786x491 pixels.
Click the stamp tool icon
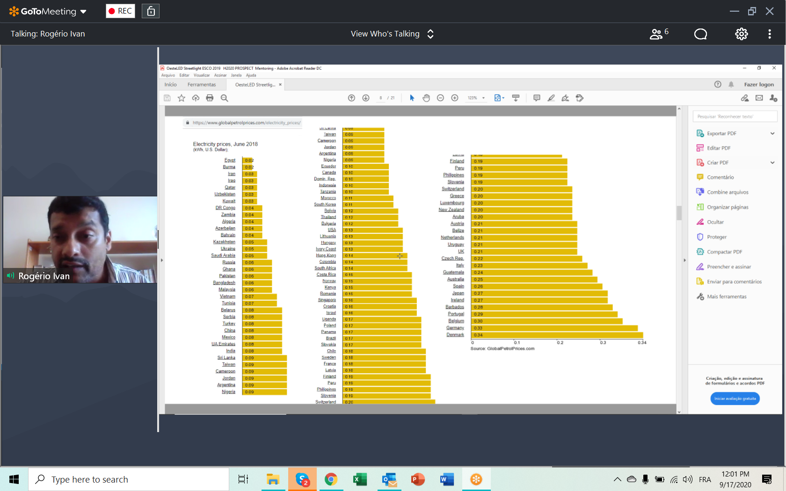tap(580, 98)
